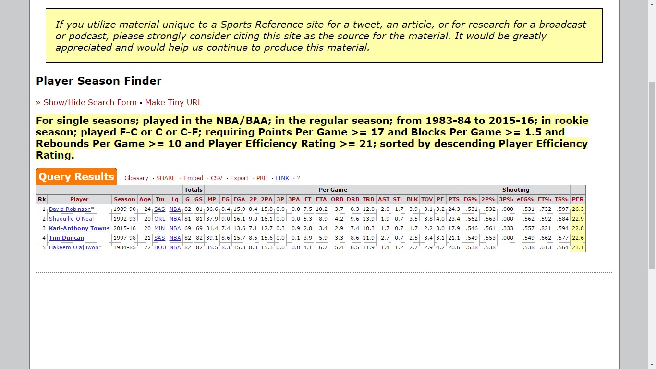This screenshot has width=656, height=369.
Task: Sort table by PTS column header
Action: [454, 199]
